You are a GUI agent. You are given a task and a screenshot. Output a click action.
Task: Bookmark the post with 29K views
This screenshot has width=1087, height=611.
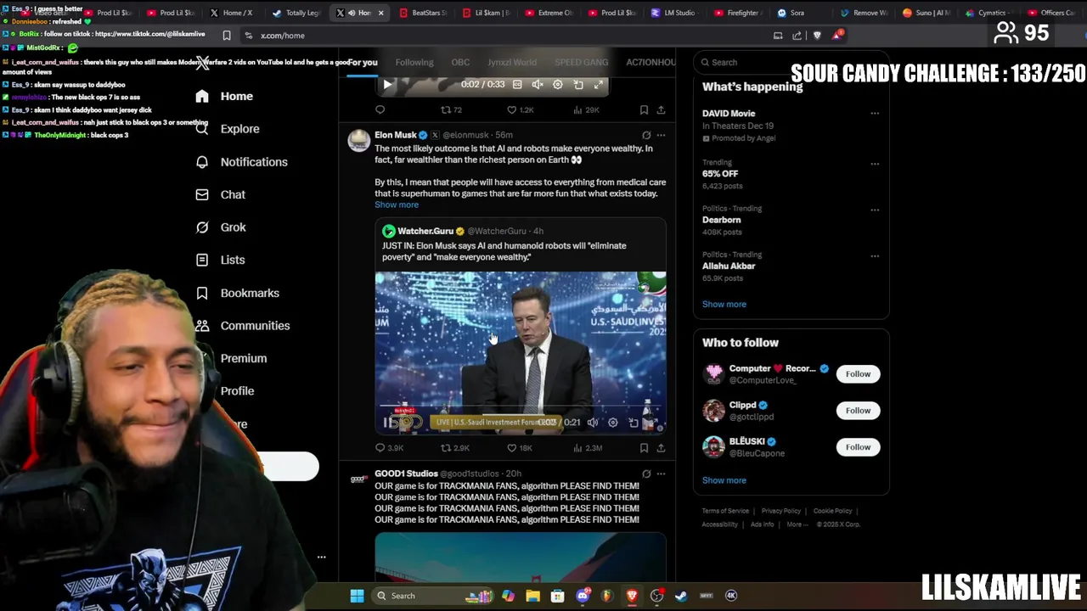coord(644,109)
